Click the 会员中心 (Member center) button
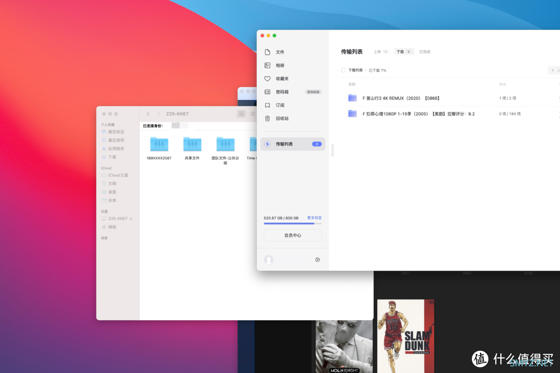Image resolution: width=560 pixels, height=373 pixels. (292, 235)
